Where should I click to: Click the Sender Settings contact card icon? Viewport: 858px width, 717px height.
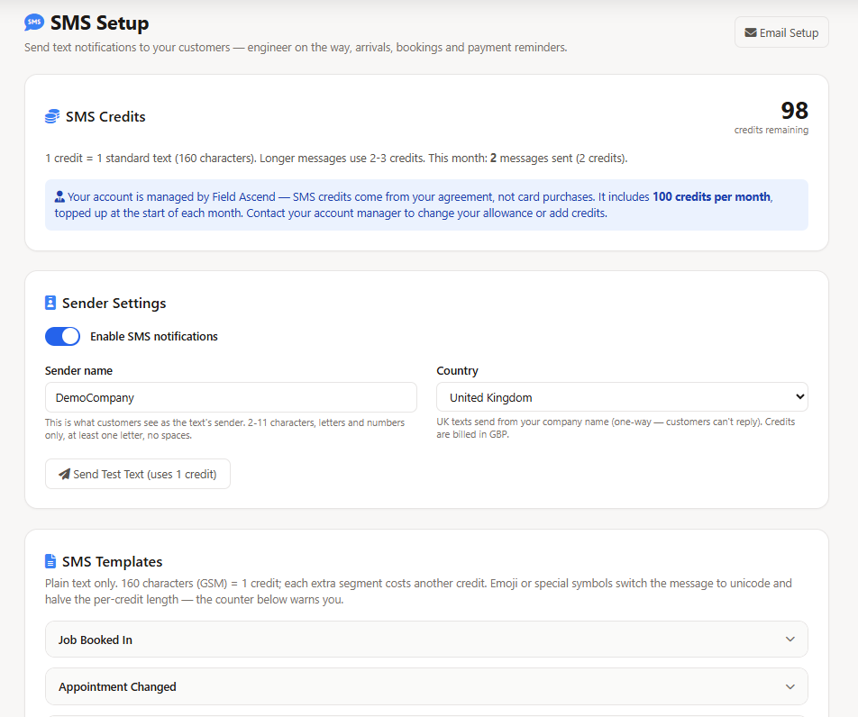point(50,303)
